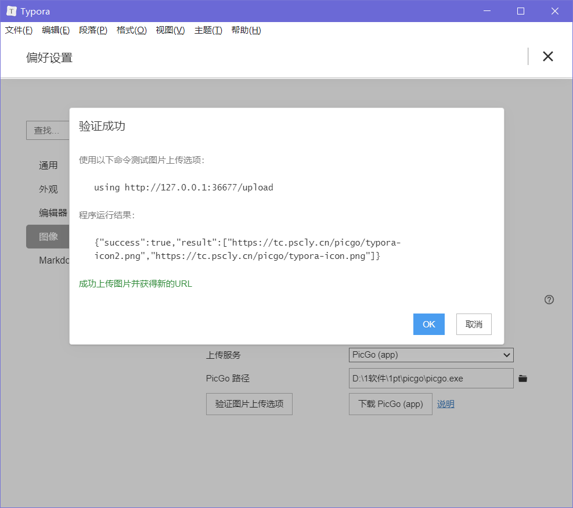This screenshot has height=508, width=573.
Task: Click the PicGo 路径 input field
Action: [431, 379]
